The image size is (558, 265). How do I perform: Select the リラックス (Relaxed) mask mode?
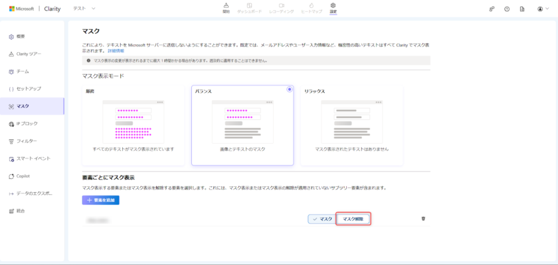pos(351,125)
